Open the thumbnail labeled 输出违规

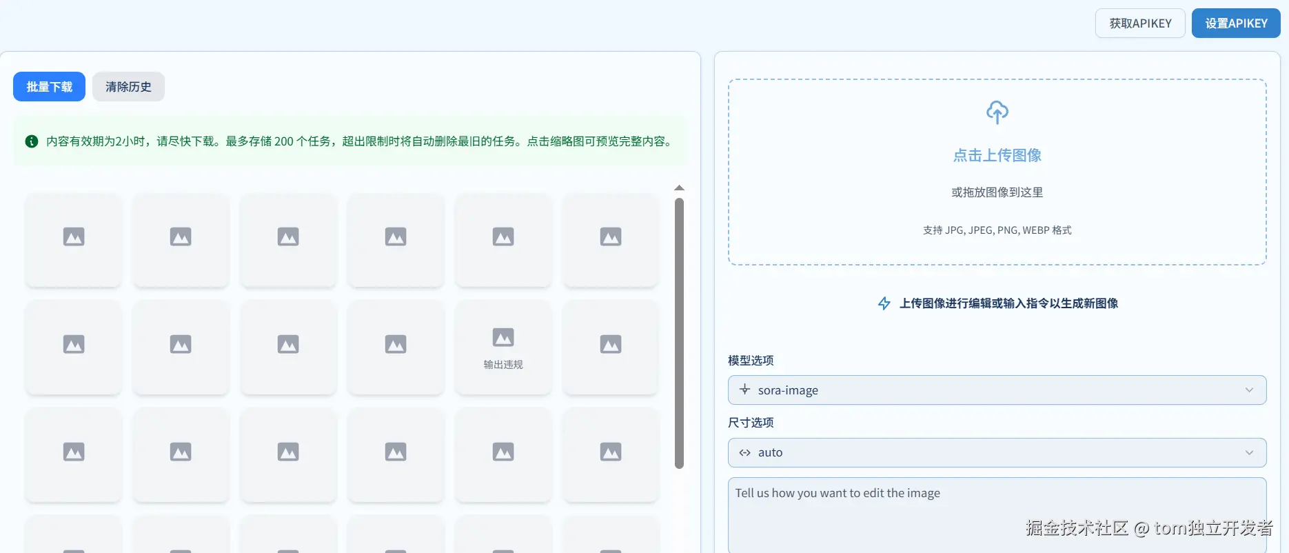(503, 347)
